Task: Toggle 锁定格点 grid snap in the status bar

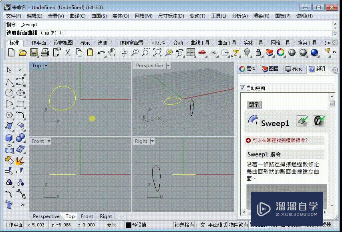Action: click(x=184, y=225)
